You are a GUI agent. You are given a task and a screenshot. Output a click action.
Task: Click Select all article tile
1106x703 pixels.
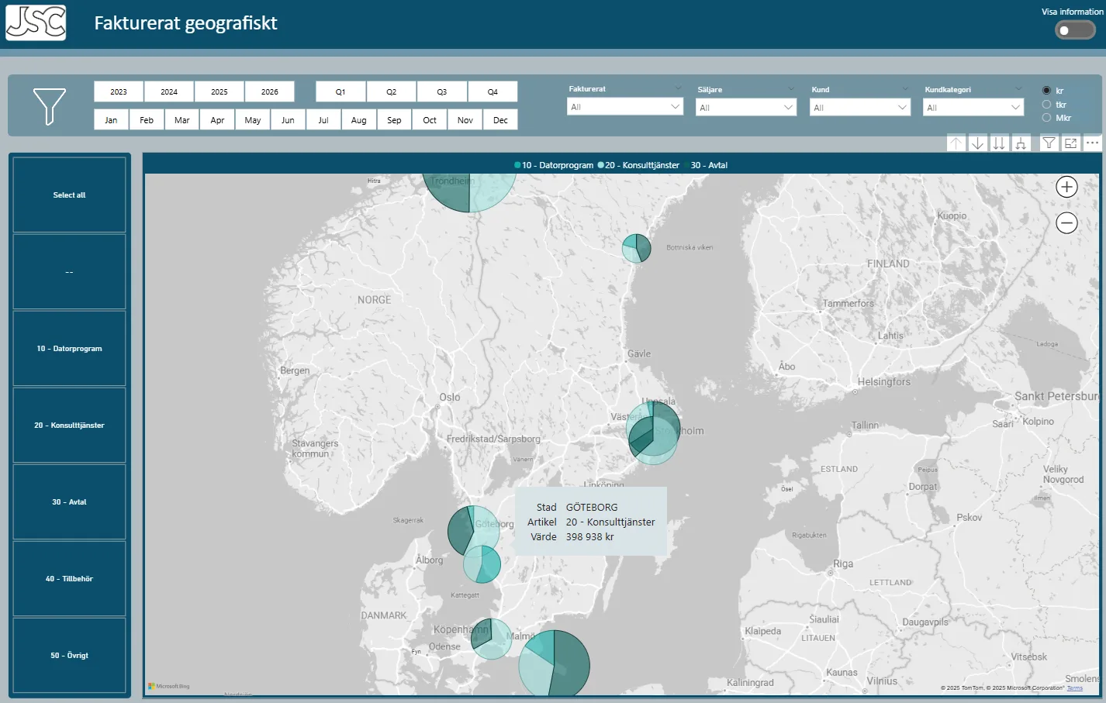click(x=69, y=195)
